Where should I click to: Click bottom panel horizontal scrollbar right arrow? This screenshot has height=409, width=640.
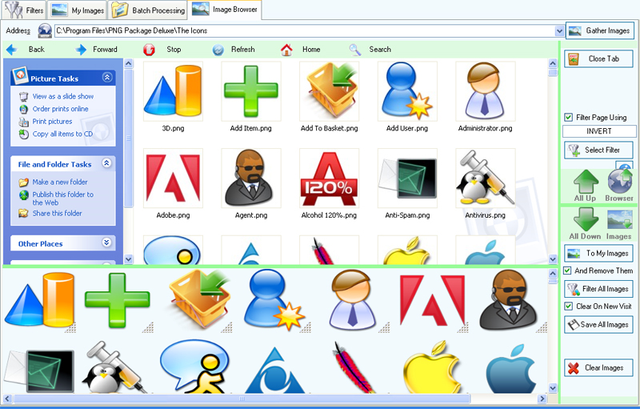point(542,399)
